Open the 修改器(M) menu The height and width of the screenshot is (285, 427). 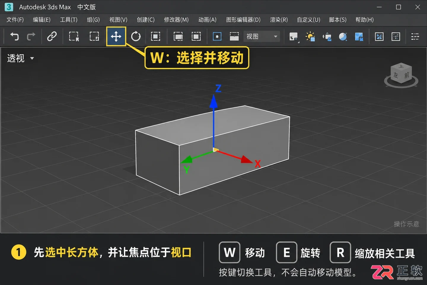176,20
